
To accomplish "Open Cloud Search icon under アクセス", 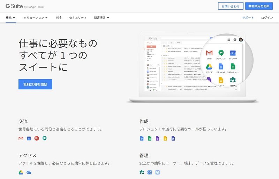I will coord(29,172).
